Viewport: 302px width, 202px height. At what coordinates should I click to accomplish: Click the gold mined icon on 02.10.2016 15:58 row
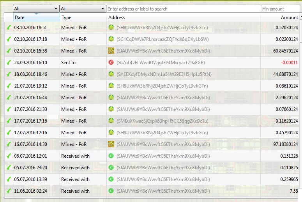[111, 51]
